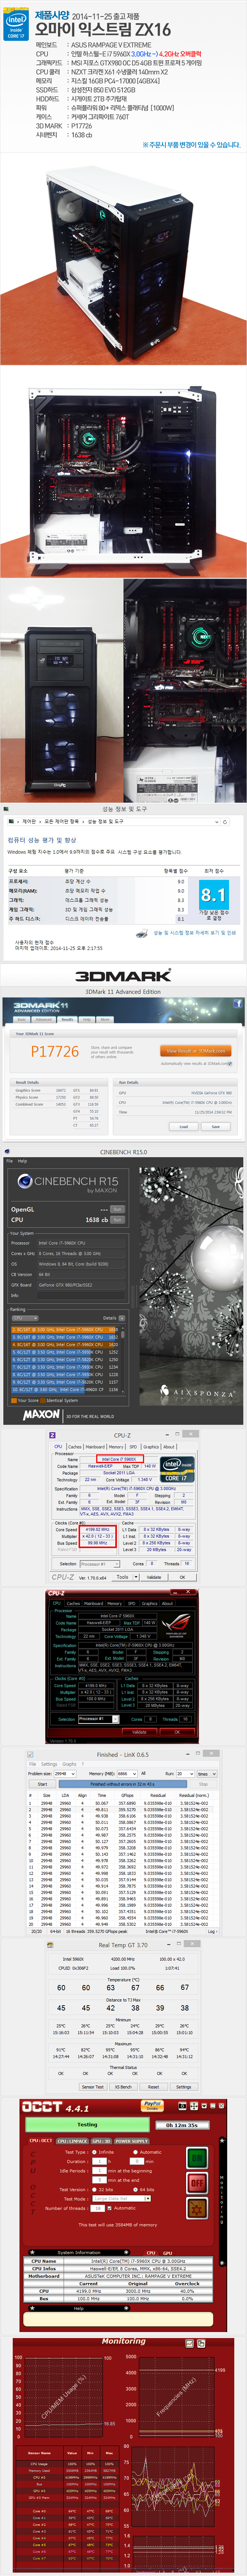Click the Facebook icon in the 3DMark 11 header
The height and width of the screenshot is (2576, 247).
pos(238,1003)
